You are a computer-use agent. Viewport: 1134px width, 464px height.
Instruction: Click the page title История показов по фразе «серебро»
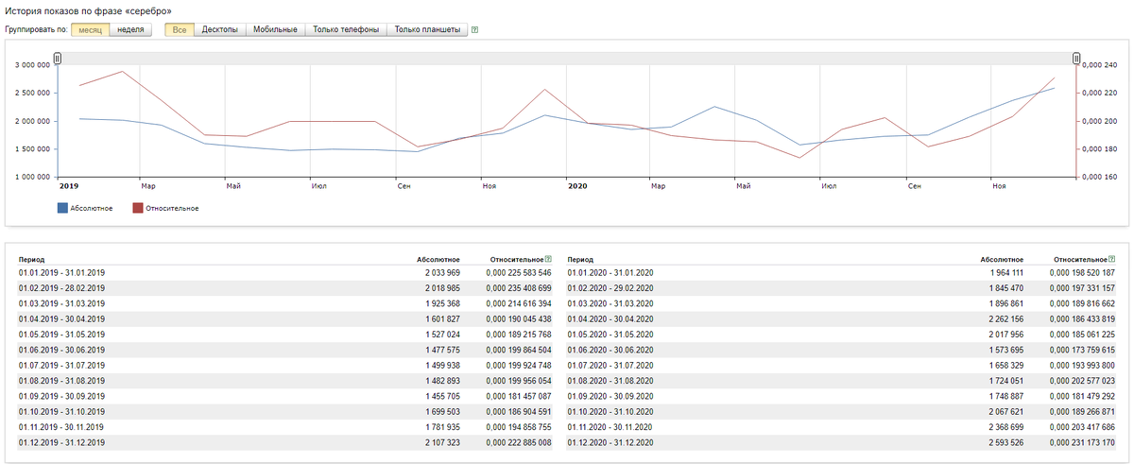pos(88,9)
